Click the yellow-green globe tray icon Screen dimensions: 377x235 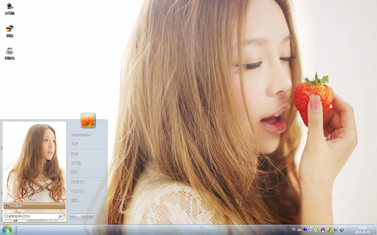[x=329, y=230]
